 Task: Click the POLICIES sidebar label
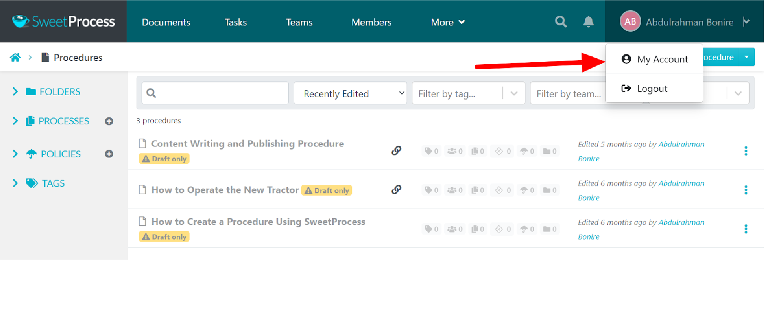pos(61,154)
